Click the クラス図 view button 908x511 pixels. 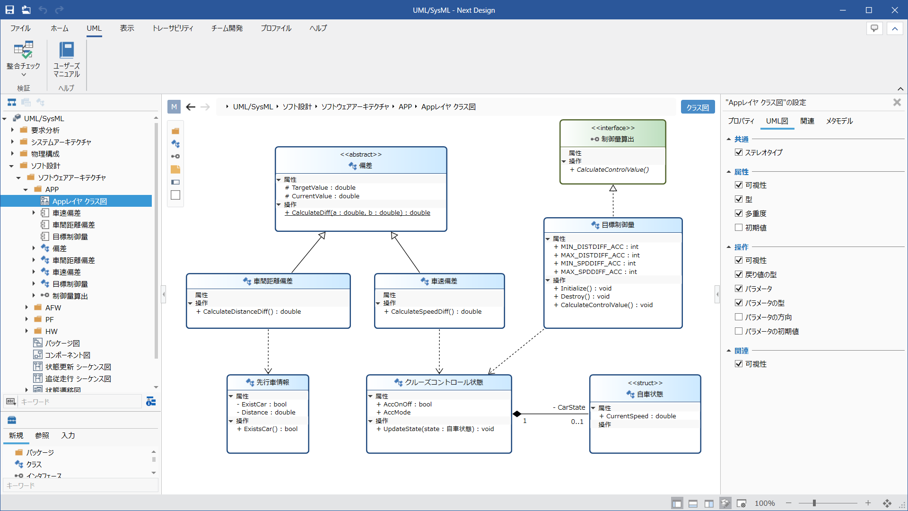click(x=698, y=107)
